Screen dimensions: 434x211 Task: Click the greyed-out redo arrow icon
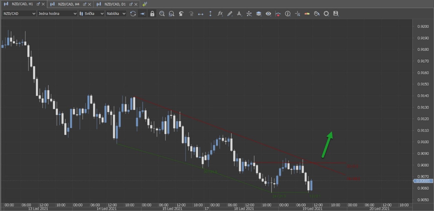coord(191,14)
